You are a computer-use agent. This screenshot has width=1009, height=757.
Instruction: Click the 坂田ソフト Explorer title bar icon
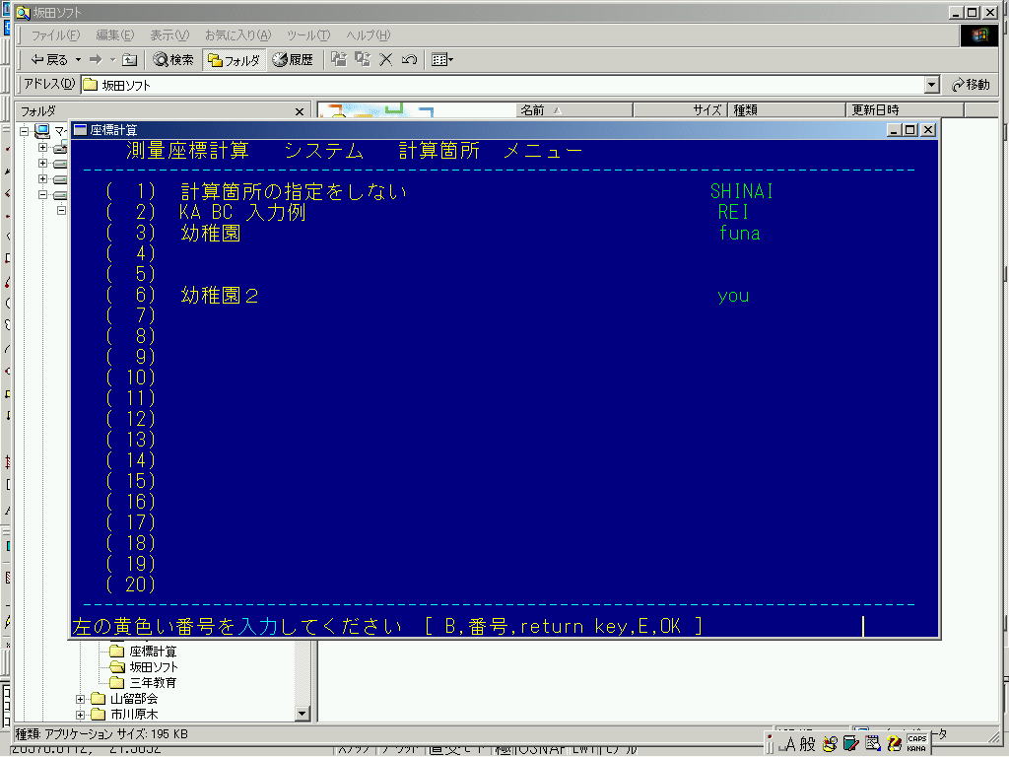23,12
